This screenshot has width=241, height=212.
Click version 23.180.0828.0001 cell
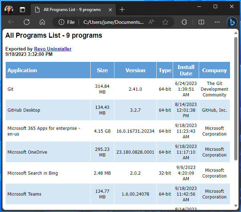135,152
